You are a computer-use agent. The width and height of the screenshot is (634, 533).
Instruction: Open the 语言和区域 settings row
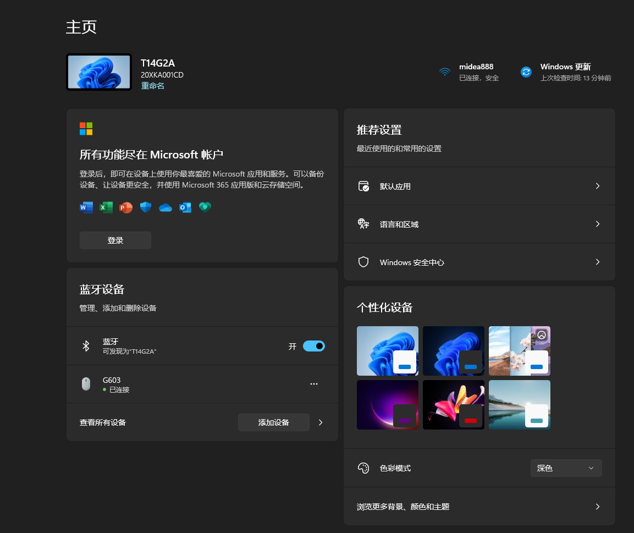[x=479, y=224]
